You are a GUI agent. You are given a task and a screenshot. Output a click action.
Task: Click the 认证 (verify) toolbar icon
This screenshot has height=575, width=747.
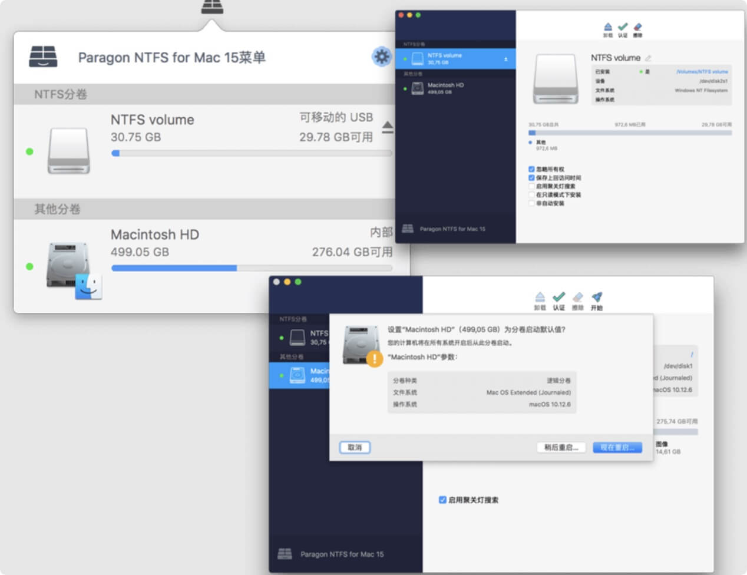coord(622,27)
